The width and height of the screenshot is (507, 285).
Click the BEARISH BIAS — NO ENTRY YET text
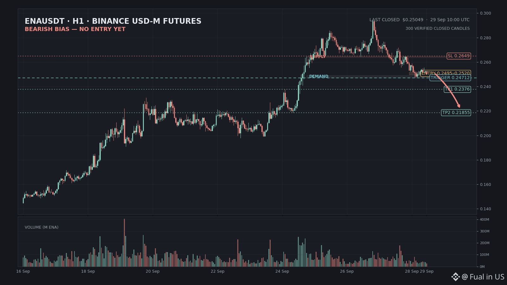pos(75,29)
